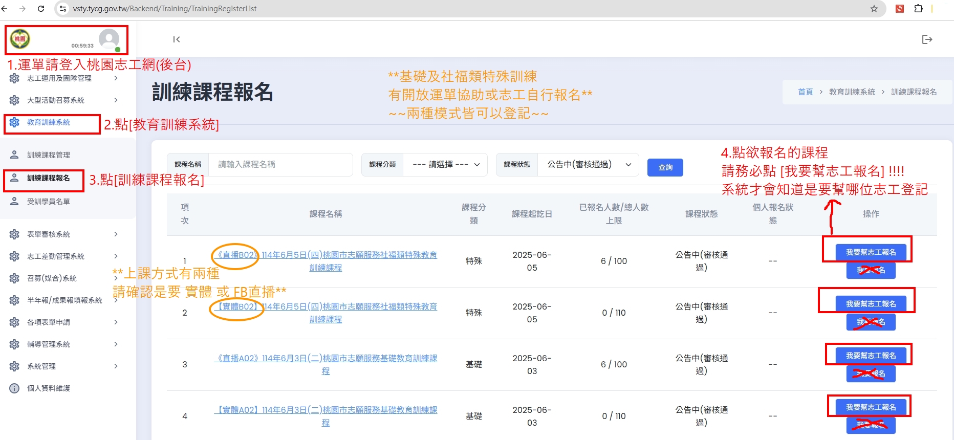Click the blue 查詢 search button
Viewport: 954px width, 440px height.
click(665, 167)
